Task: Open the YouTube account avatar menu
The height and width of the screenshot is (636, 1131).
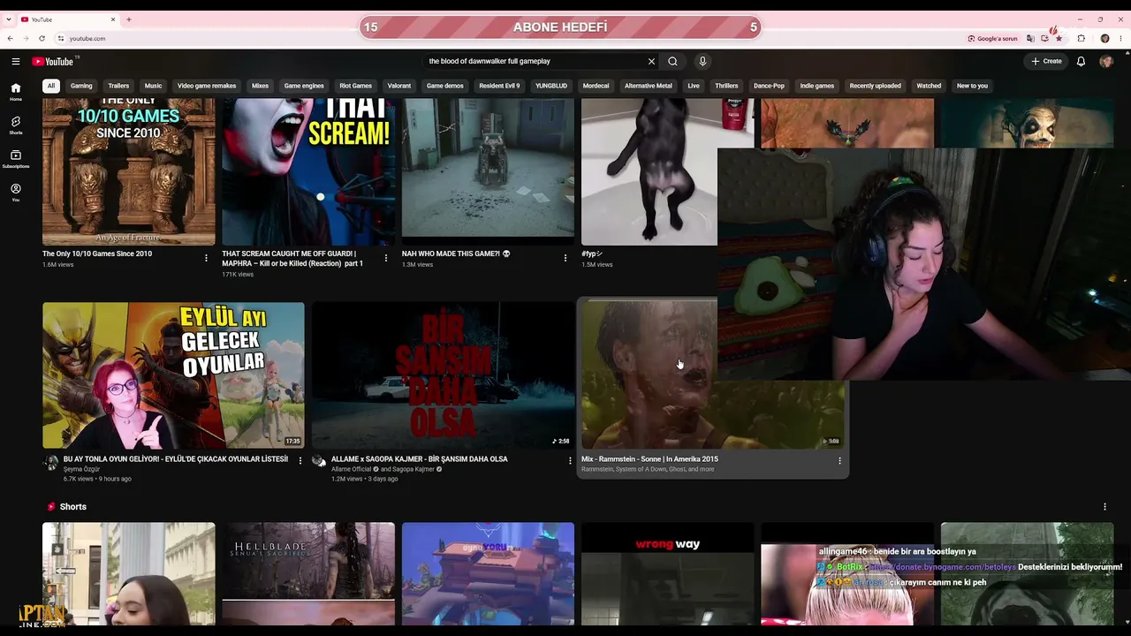Action: (x=1105, y=61)
